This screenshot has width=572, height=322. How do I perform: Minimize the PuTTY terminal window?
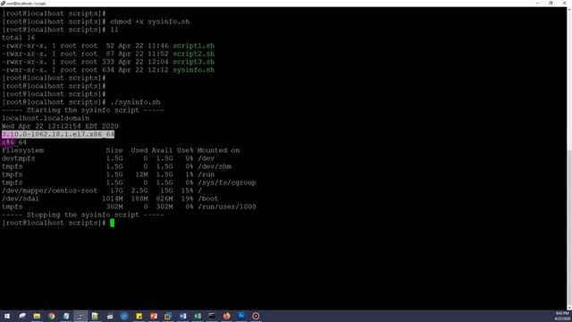[537, 3]
